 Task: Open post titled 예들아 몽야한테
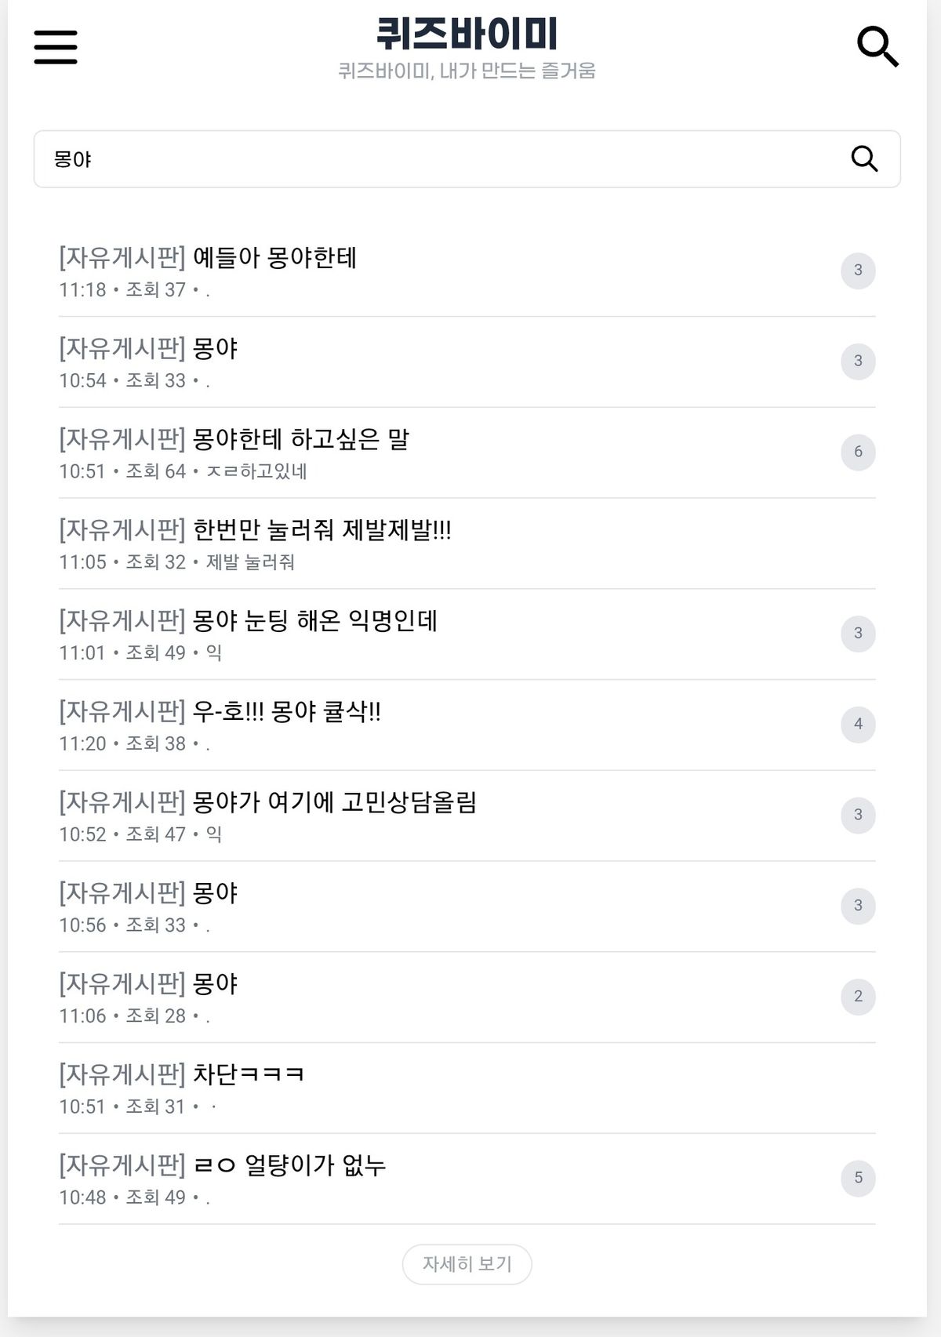[x=274, y=258]
